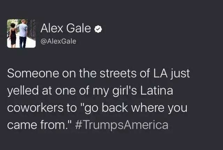The width and height of the screenshot is (223, 150).
Task: Click the verified checkmark badge
Action: pyautogui.click(x=98, y=30)
